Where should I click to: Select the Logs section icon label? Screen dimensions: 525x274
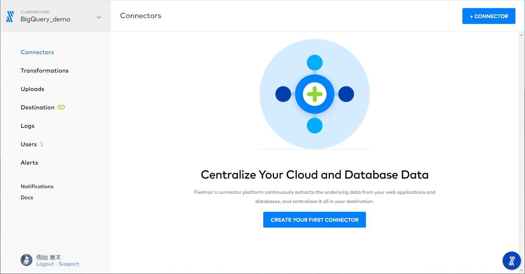pyautogui.click(x=27, y=126)
